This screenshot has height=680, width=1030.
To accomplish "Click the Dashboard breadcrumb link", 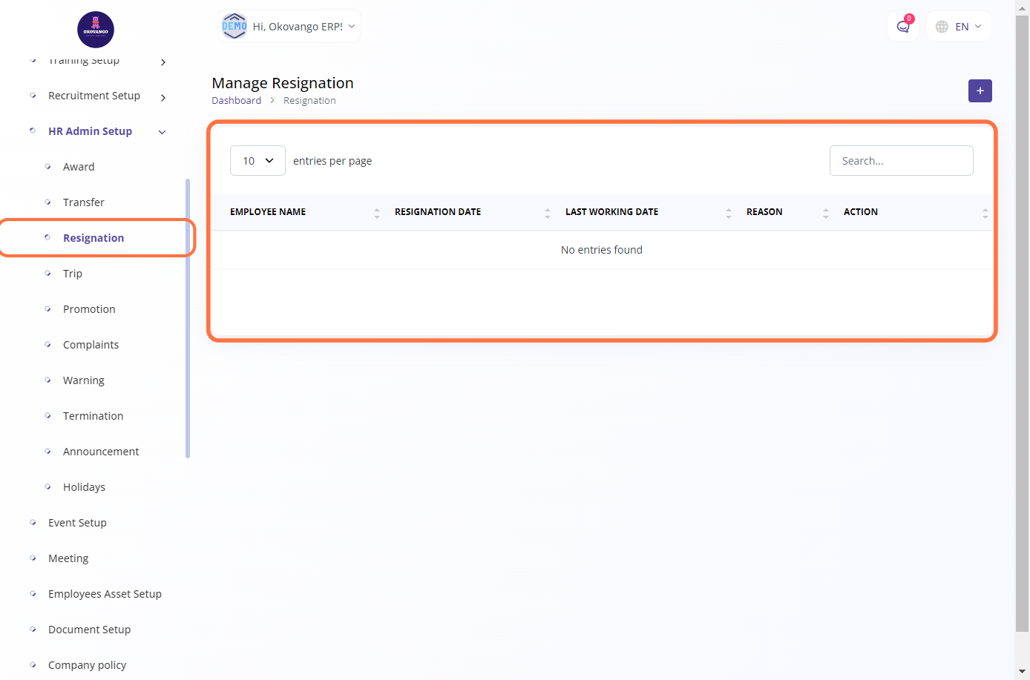I will tap(236, 101).
